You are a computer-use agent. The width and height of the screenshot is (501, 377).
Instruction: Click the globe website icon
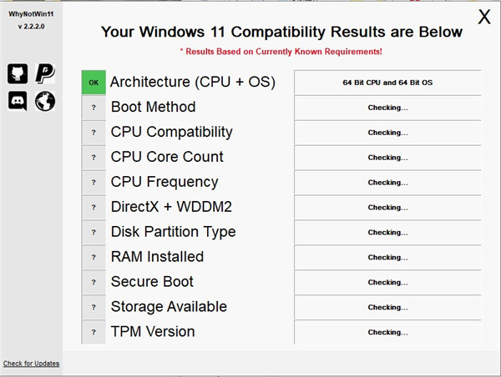(45, 102)
